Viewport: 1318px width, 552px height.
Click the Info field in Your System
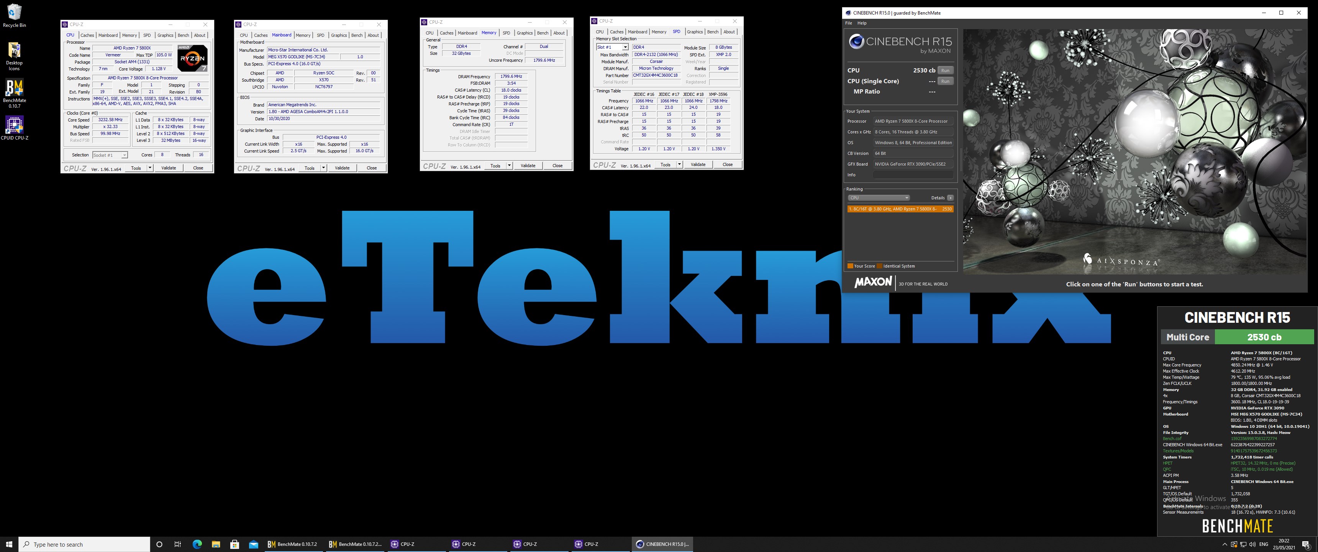click(x=913, y=175)
